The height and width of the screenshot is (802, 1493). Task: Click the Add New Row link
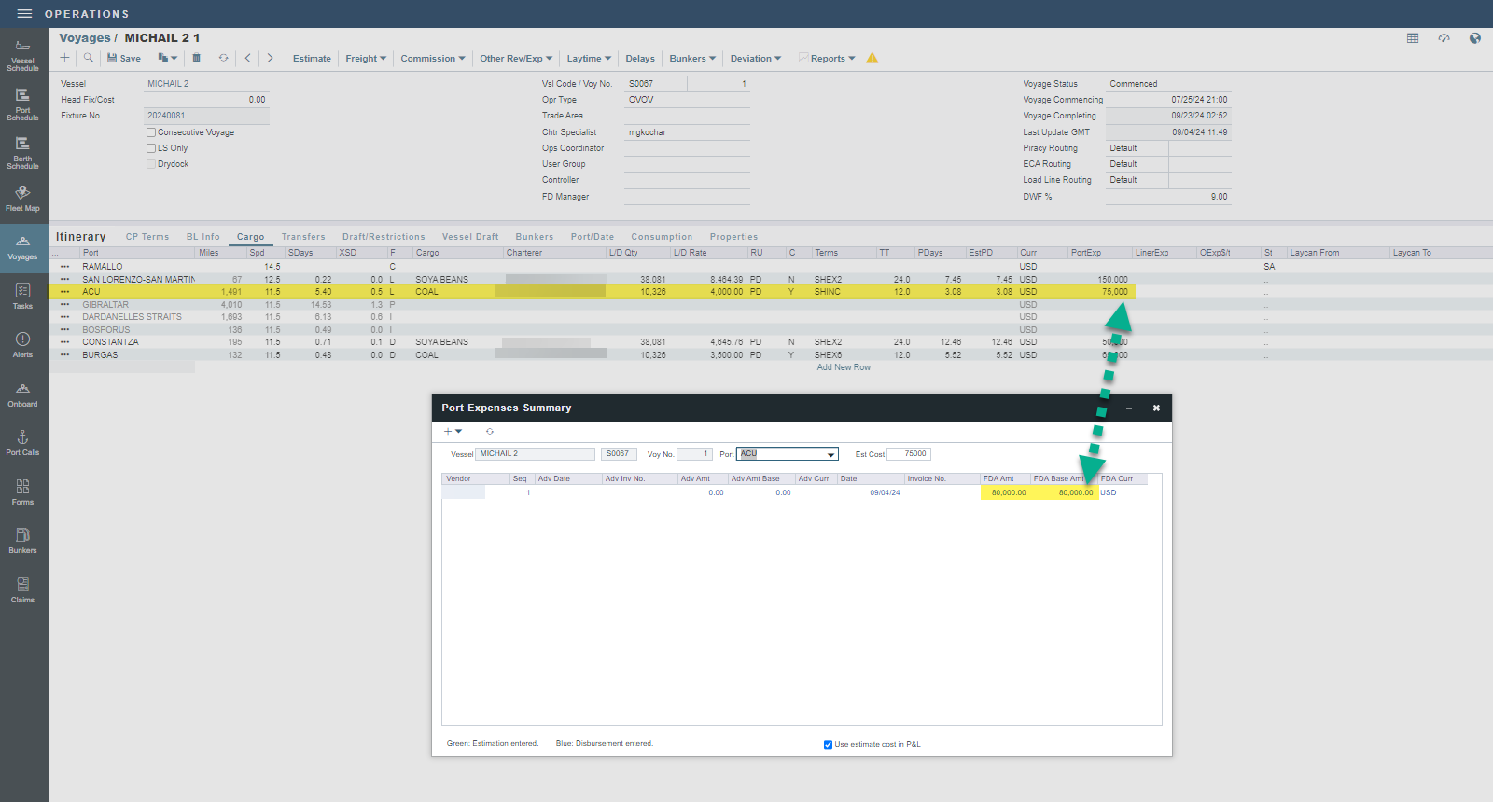[844, 367]
